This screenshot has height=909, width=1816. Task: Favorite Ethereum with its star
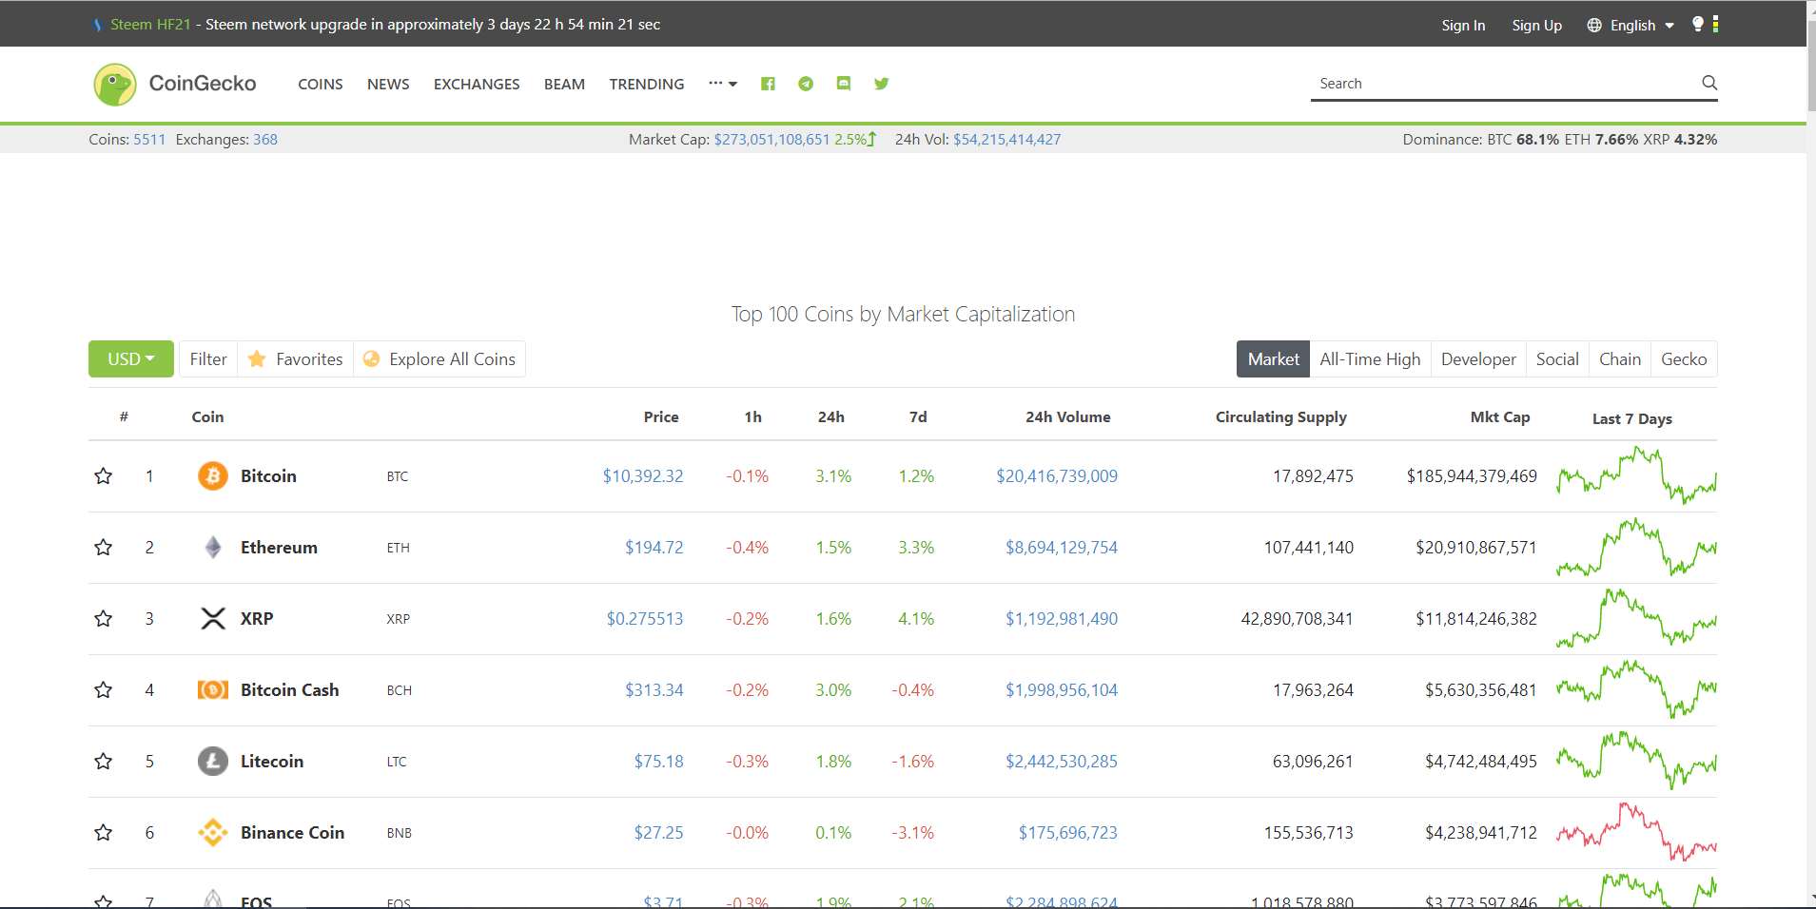tap(104, 547)
